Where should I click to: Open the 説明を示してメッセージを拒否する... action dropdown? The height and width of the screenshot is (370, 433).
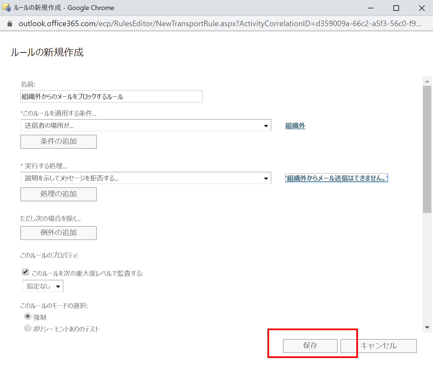[146, 178]
